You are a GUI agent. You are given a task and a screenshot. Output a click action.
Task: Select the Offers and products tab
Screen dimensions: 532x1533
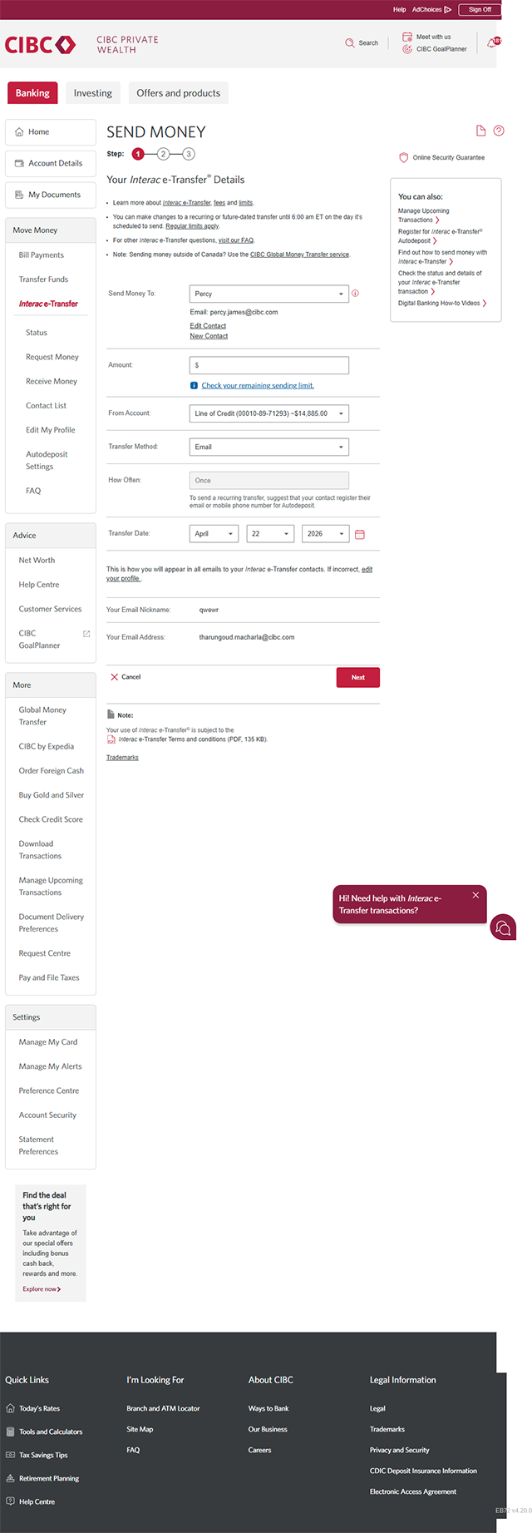[179, 93]
